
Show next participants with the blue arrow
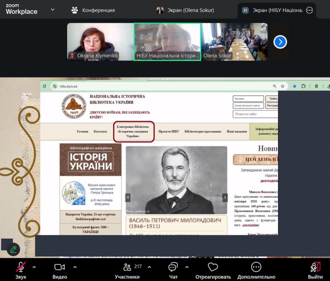[280, 42]
